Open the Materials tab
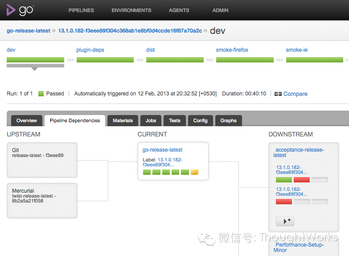 123,120
